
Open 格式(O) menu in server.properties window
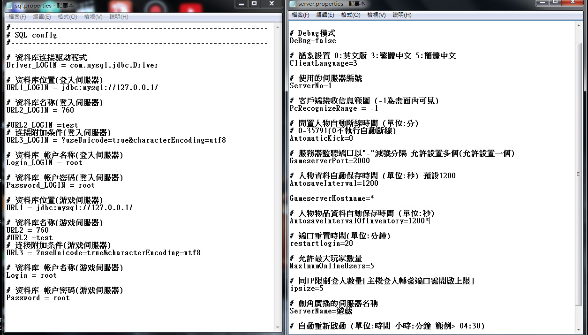coord(351,15)
